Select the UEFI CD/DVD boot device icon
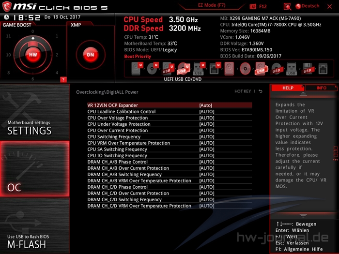The width and height of the screenshot is (339, 254). pos(153,68)
